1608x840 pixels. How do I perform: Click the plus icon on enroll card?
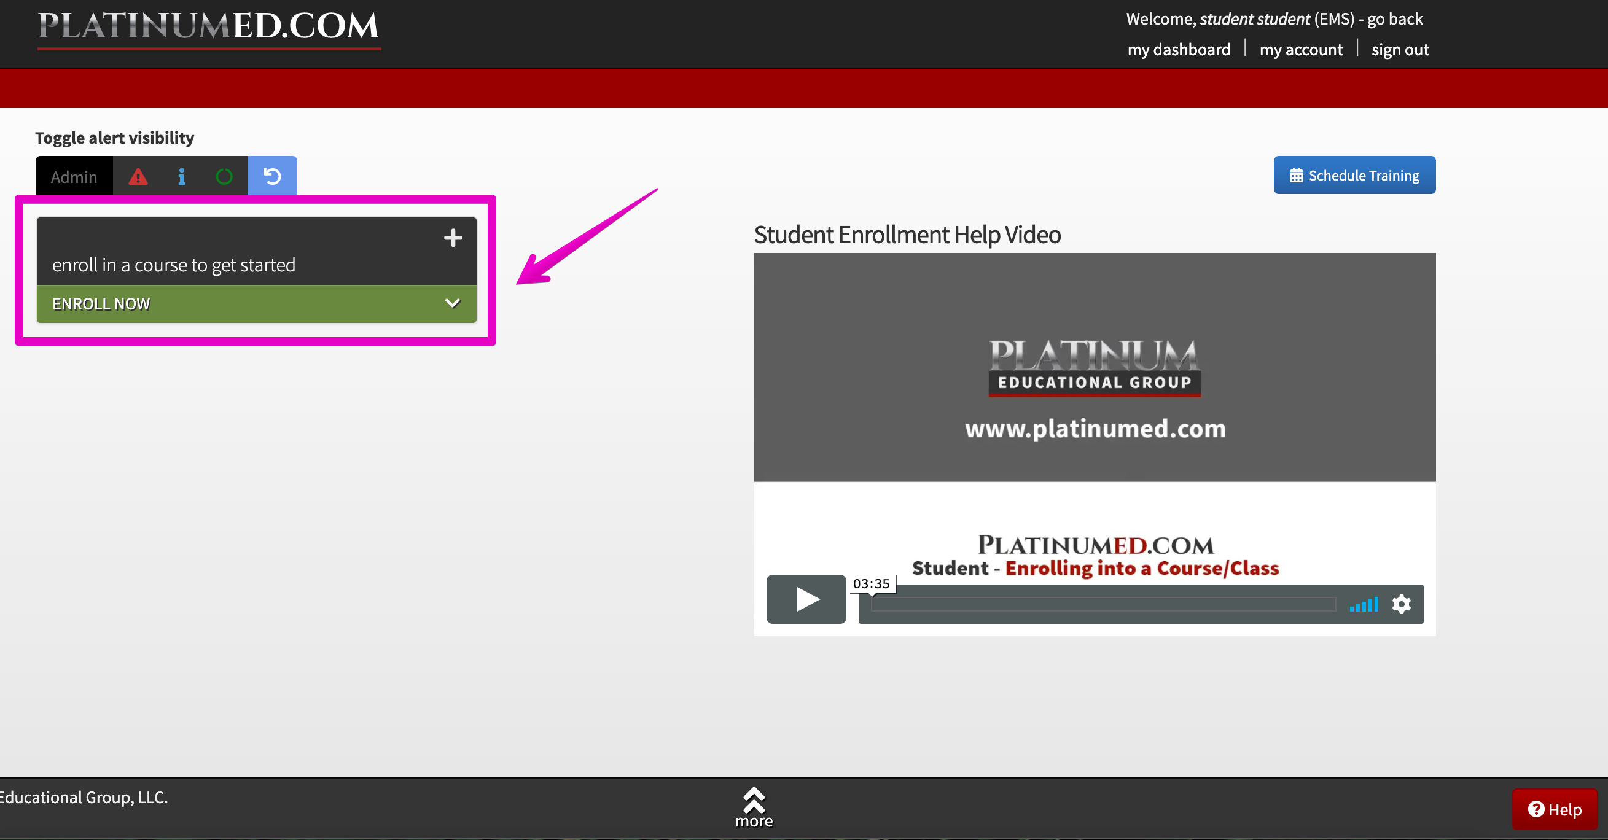point(453,238)
